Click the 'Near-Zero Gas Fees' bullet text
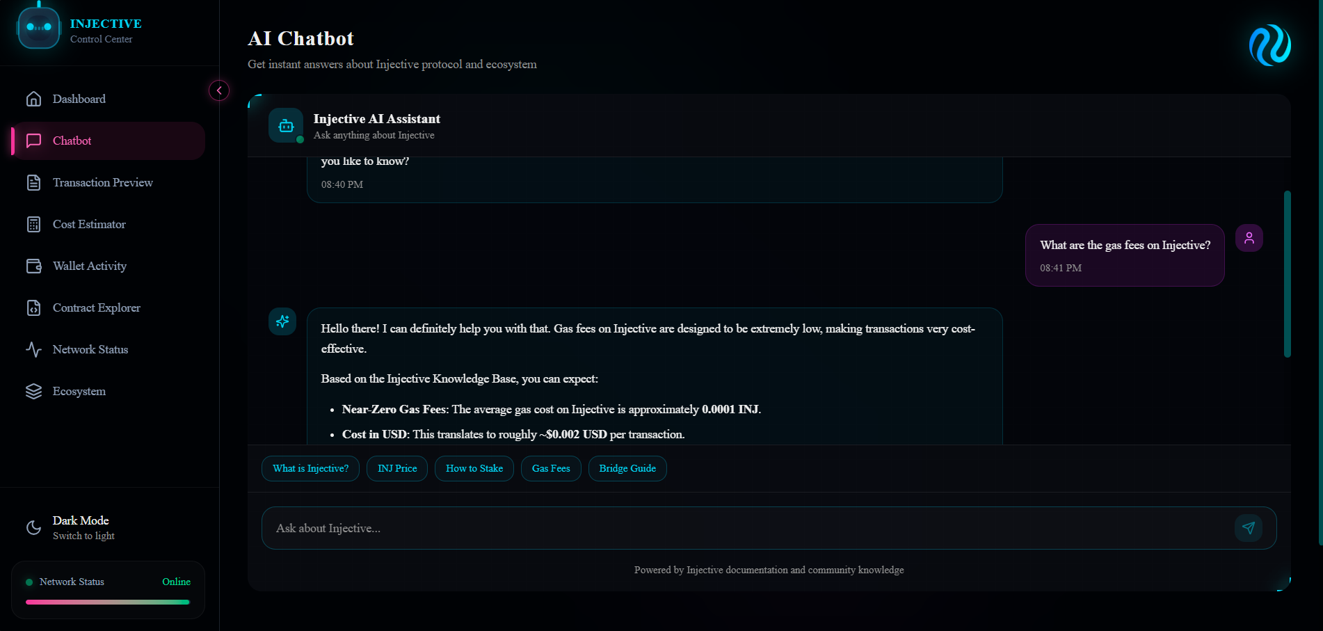1323x631 pixels. click(x=552, y=409)
